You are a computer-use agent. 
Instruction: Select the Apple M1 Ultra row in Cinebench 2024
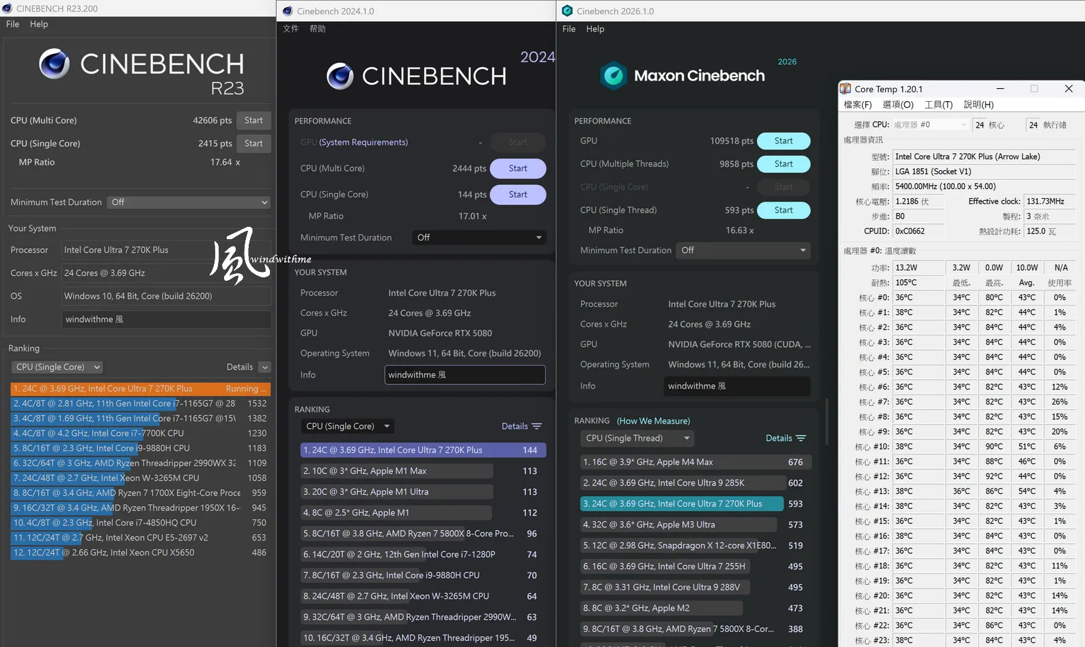point(423,492)
